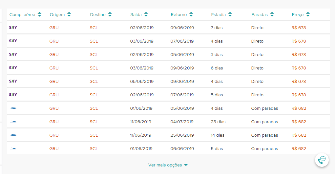335x174 pixels.
Task: Click GRU origin in 3 dias row
Action: (x=54, y=55)
